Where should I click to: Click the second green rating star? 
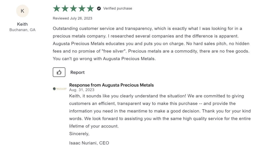65,8
